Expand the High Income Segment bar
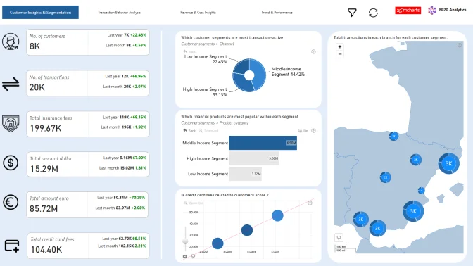 pos(253,158)
